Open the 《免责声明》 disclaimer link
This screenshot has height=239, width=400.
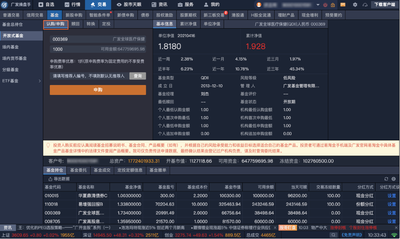(352, 235)
